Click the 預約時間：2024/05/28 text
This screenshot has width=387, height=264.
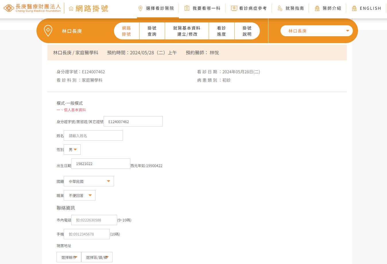(142, 53)
